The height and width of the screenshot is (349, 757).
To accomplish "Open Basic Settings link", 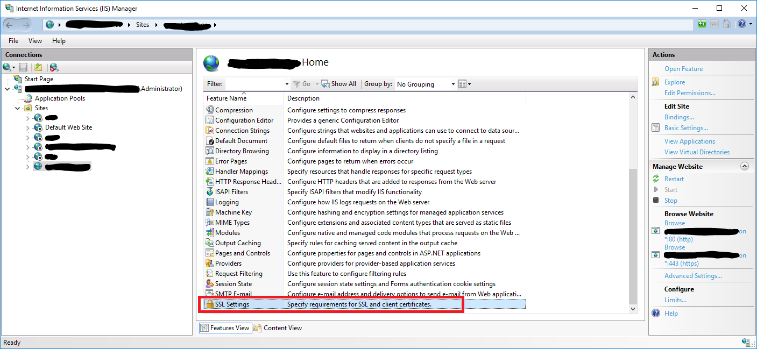I will [686, 128].
